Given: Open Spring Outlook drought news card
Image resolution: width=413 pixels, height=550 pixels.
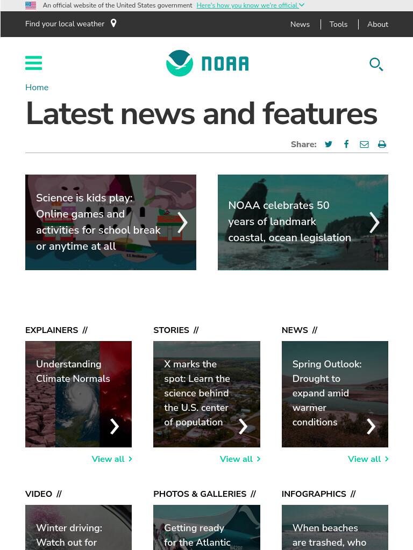Looking at the screenshot, I should (334, 394).
